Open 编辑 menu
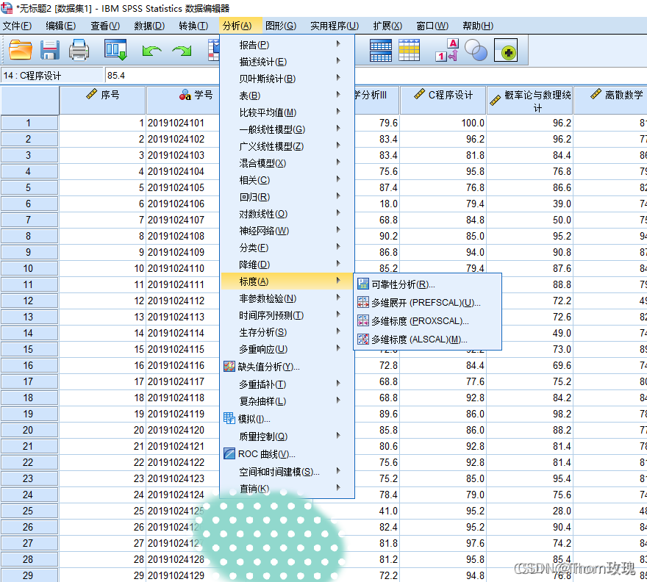 pyautogui.click(x=60, y=26)
